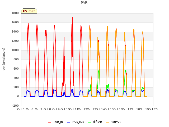Click the tallest red peak on Oct 11
The height and width of the screenshot is (127, 169).
[x=72, y=17]
